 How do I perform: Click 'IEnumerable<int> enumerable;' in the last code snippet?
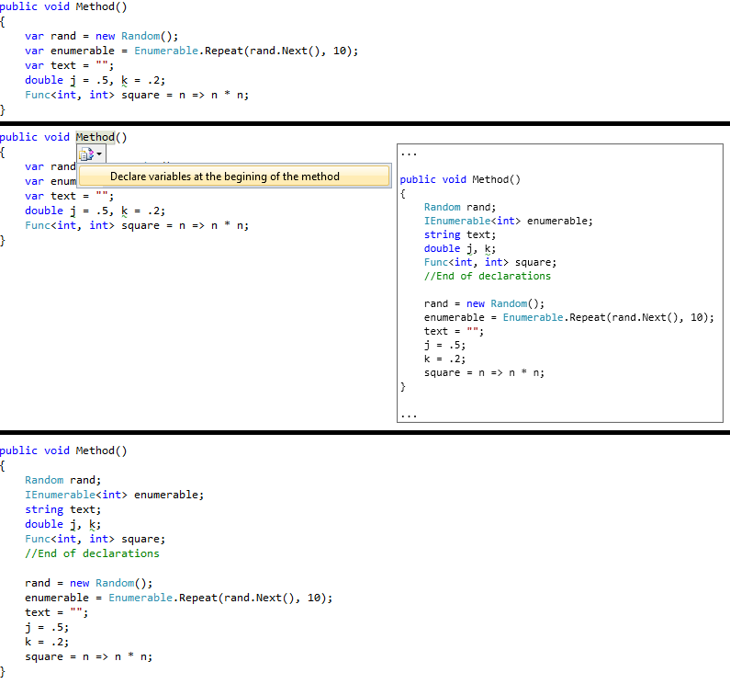pyautogui.click(x=115, y=495)
